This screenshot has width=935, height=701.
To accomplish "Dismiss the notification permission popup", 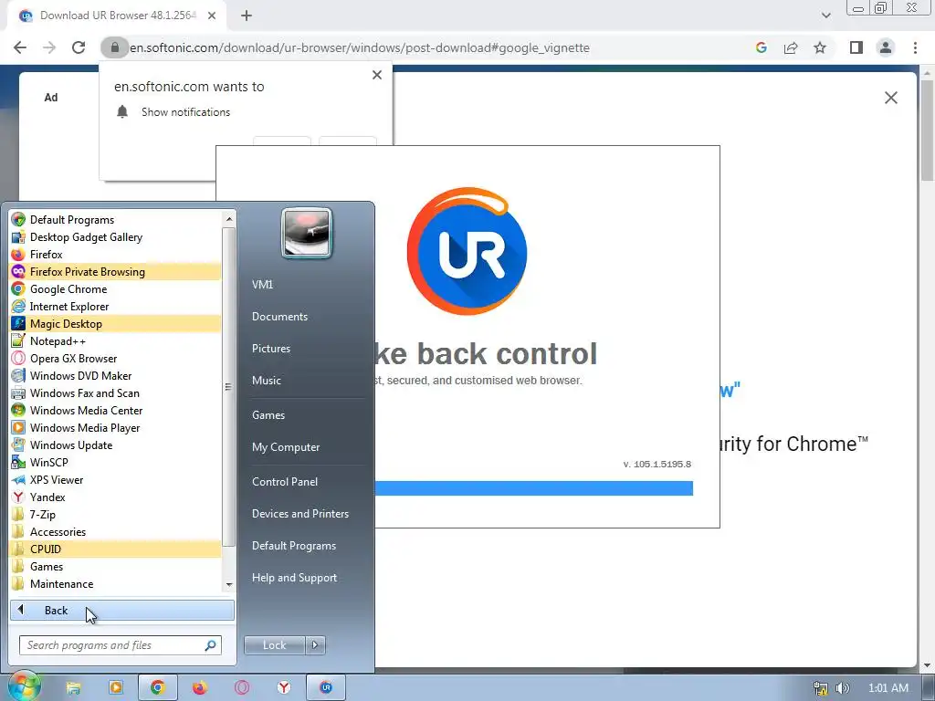I will (x=377, y=75).
